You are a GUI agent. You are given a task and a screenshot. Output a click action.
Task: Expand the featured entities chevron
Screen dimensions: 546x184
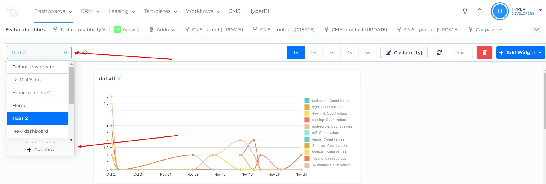tap(537, 30)
